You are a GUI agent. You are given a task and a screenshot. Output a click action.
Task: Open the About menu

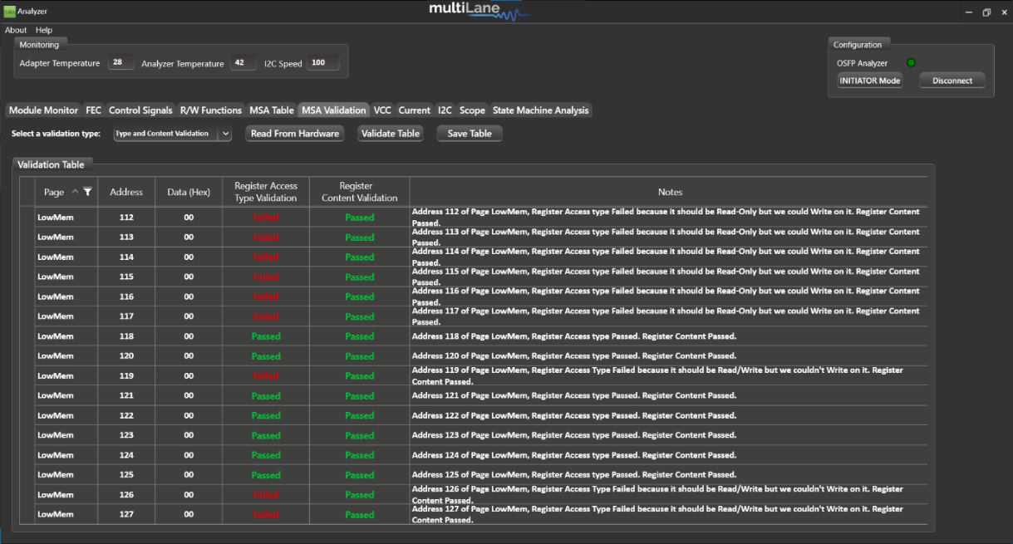tap(16, 30)
